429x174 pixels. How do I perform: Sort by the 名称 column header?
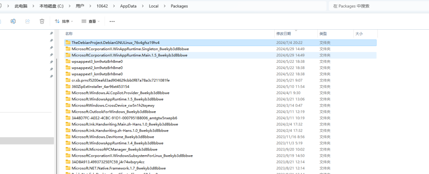pos(69,33)
